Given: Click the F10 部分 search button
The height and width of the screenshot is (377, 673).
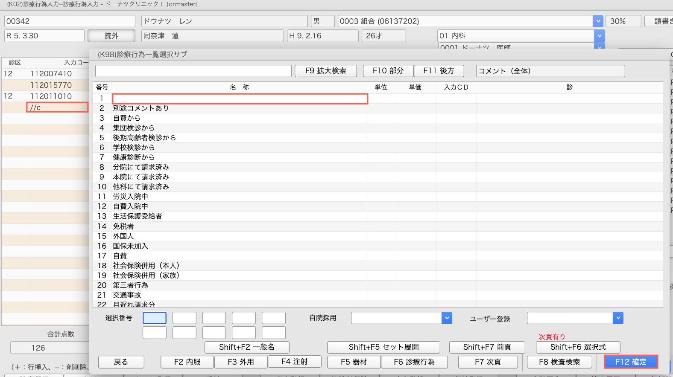Looking at the screenshot, I should click(x=388, y=71).
